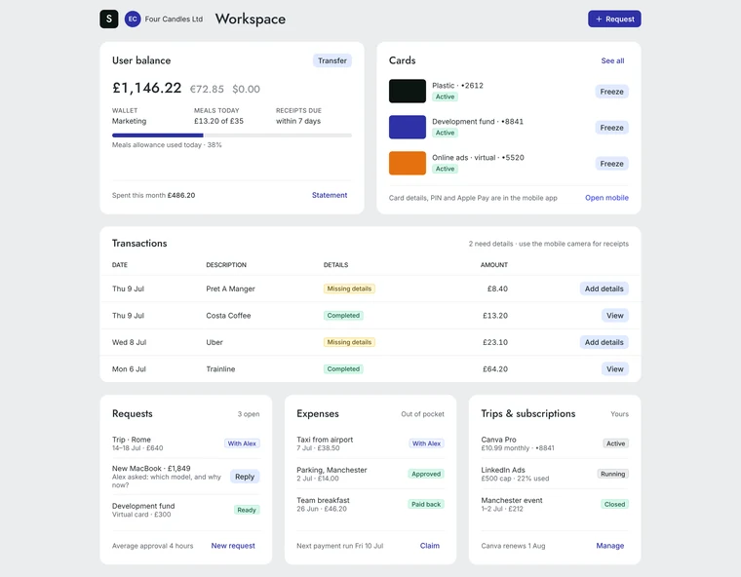The height and width of the screenshot is (577, 741).
Task: Add details for Pret A Manger transaction
Action: tap(604, 288)
